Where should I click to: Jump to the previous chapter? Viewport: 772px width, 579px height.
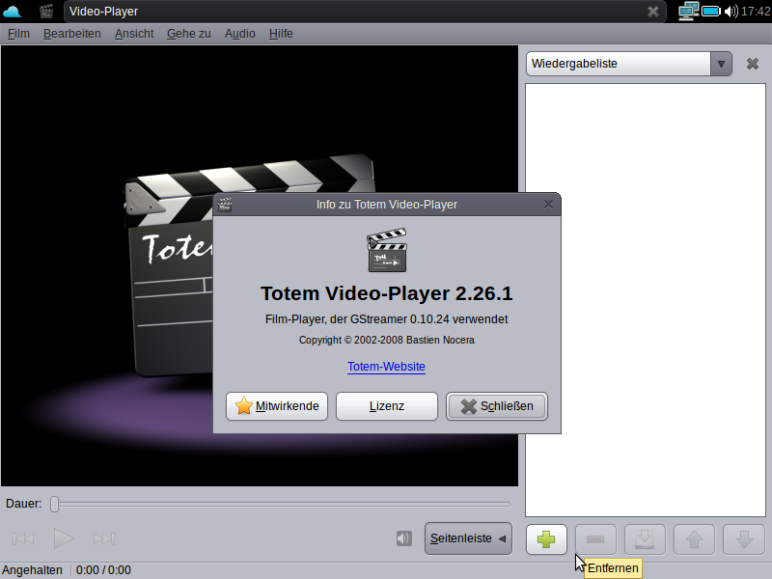tap(23, 538)
